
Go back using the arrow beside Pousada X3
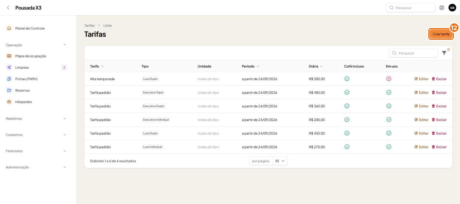coord(8,8)
